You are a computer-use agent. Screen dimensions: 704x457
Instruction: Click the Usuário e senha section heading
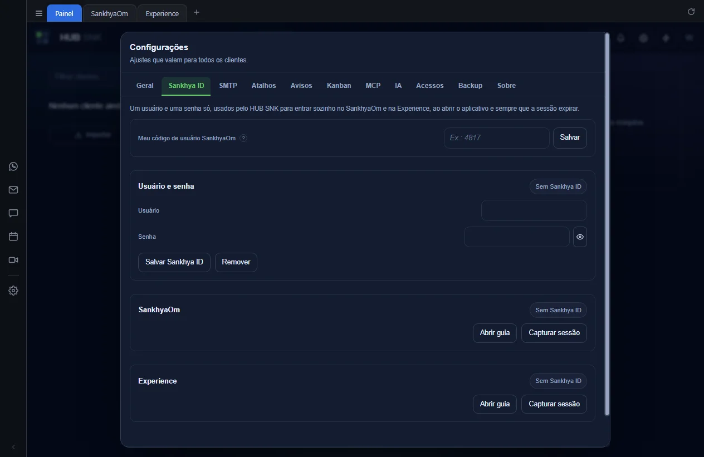(166, 186)
